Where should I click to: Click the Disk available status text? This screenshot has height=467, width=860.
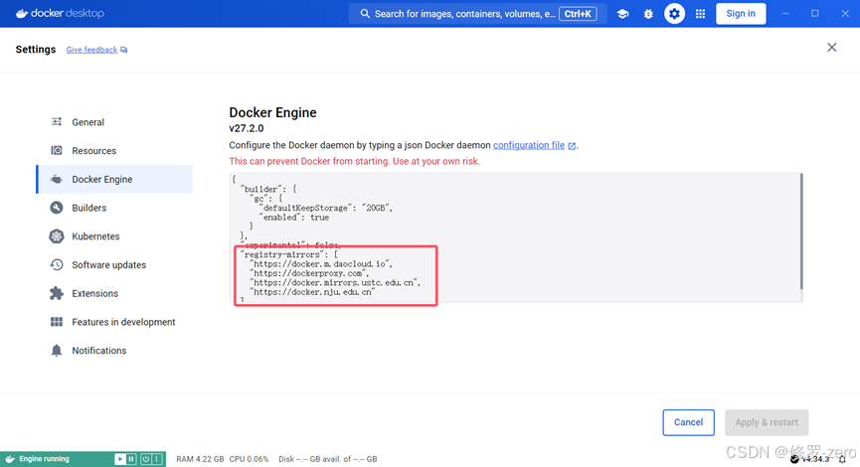tap(327, 459)
